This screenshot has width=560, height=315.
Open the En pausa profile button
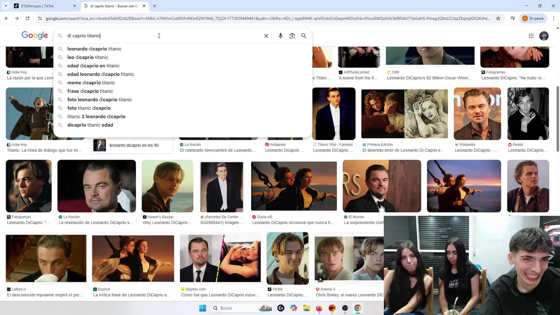(x=533, y=18)
